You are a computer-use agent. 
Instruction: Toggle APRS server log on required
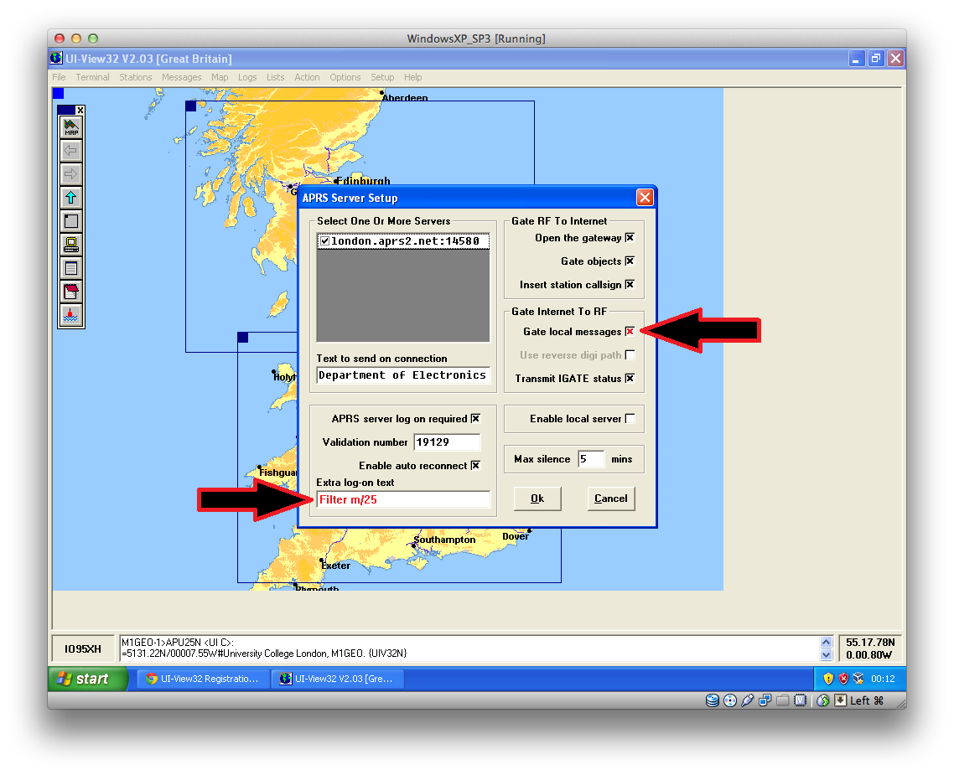tap(475, 418)
